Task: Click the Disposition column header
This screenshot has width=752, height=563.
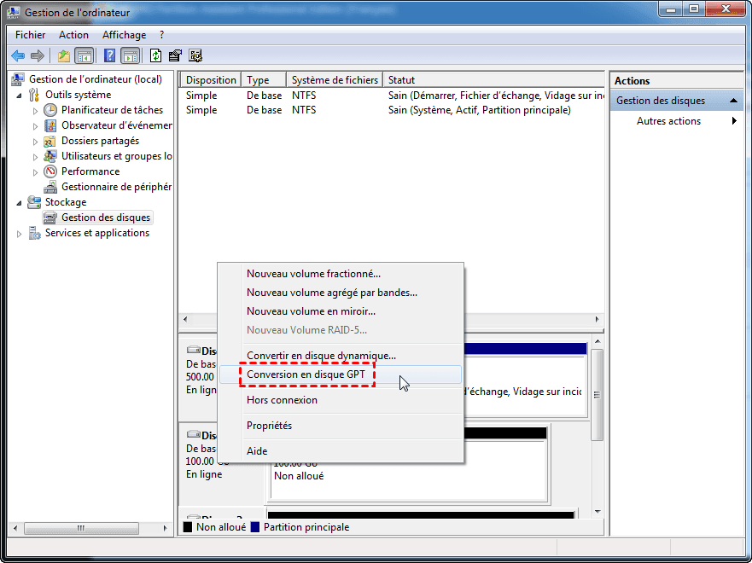Action: (211, 80)
